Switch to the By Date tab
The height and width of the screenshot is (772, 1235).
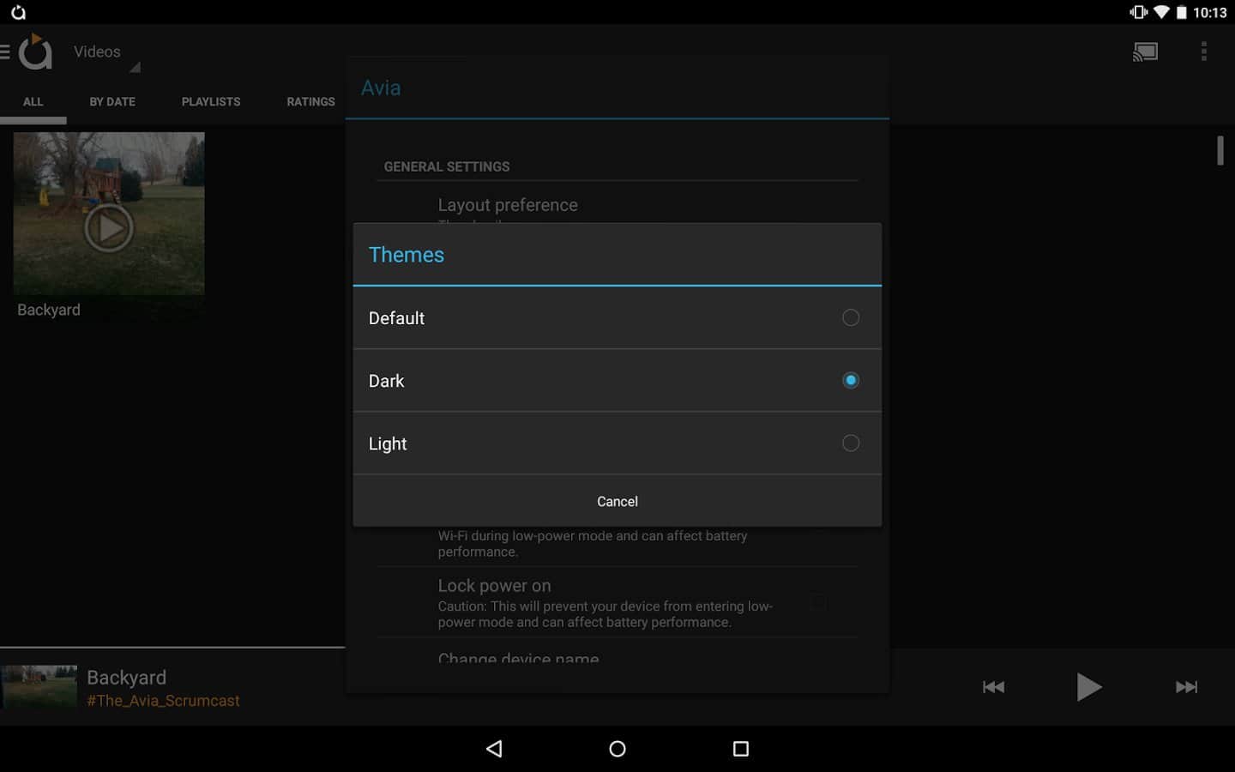pyautogui.click(x=112, y=101)
